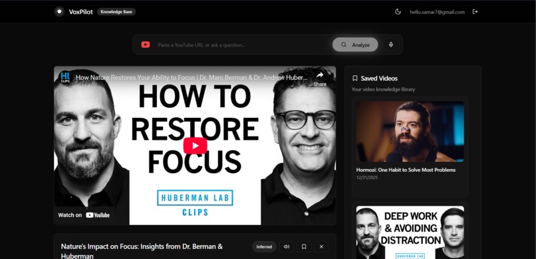
Task: Click the HL Clips channel avatar
Action: (65, 77)
